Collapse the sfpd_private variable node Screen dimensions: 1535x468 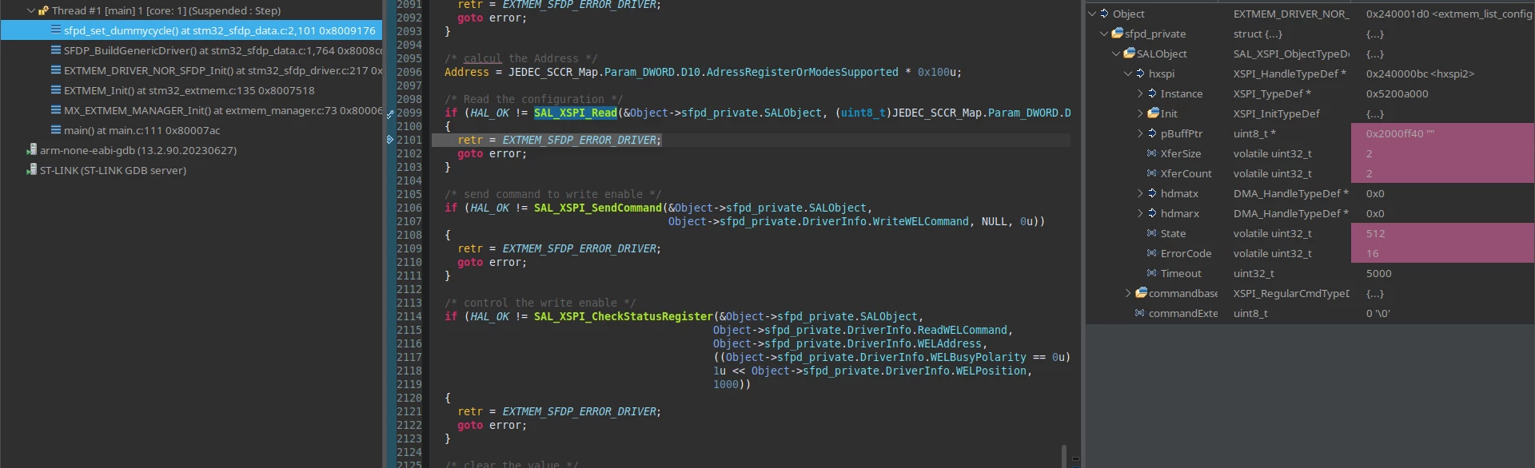[x=1104, y=34]
